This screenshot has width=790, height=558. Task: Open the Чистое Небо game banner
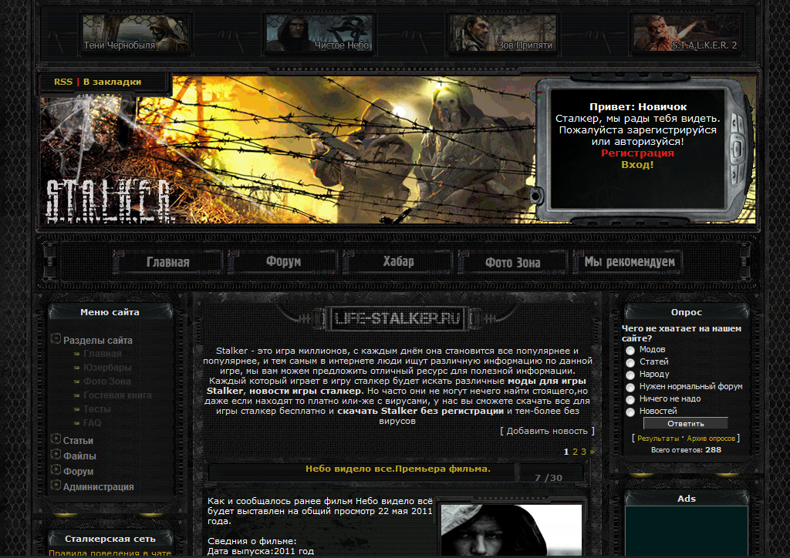[x=319, y=33]
